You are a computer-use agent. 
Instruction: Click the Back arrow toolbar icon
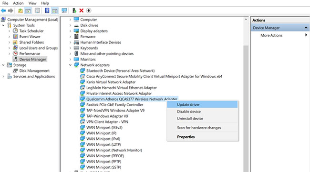click(3, 10)
